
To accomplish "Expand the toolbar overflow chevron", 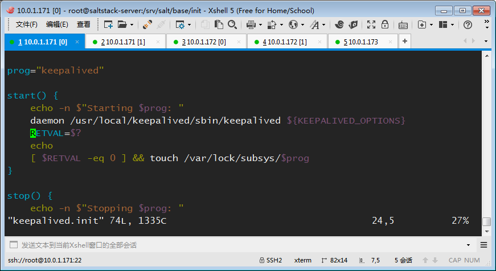I will coord(487,24).
